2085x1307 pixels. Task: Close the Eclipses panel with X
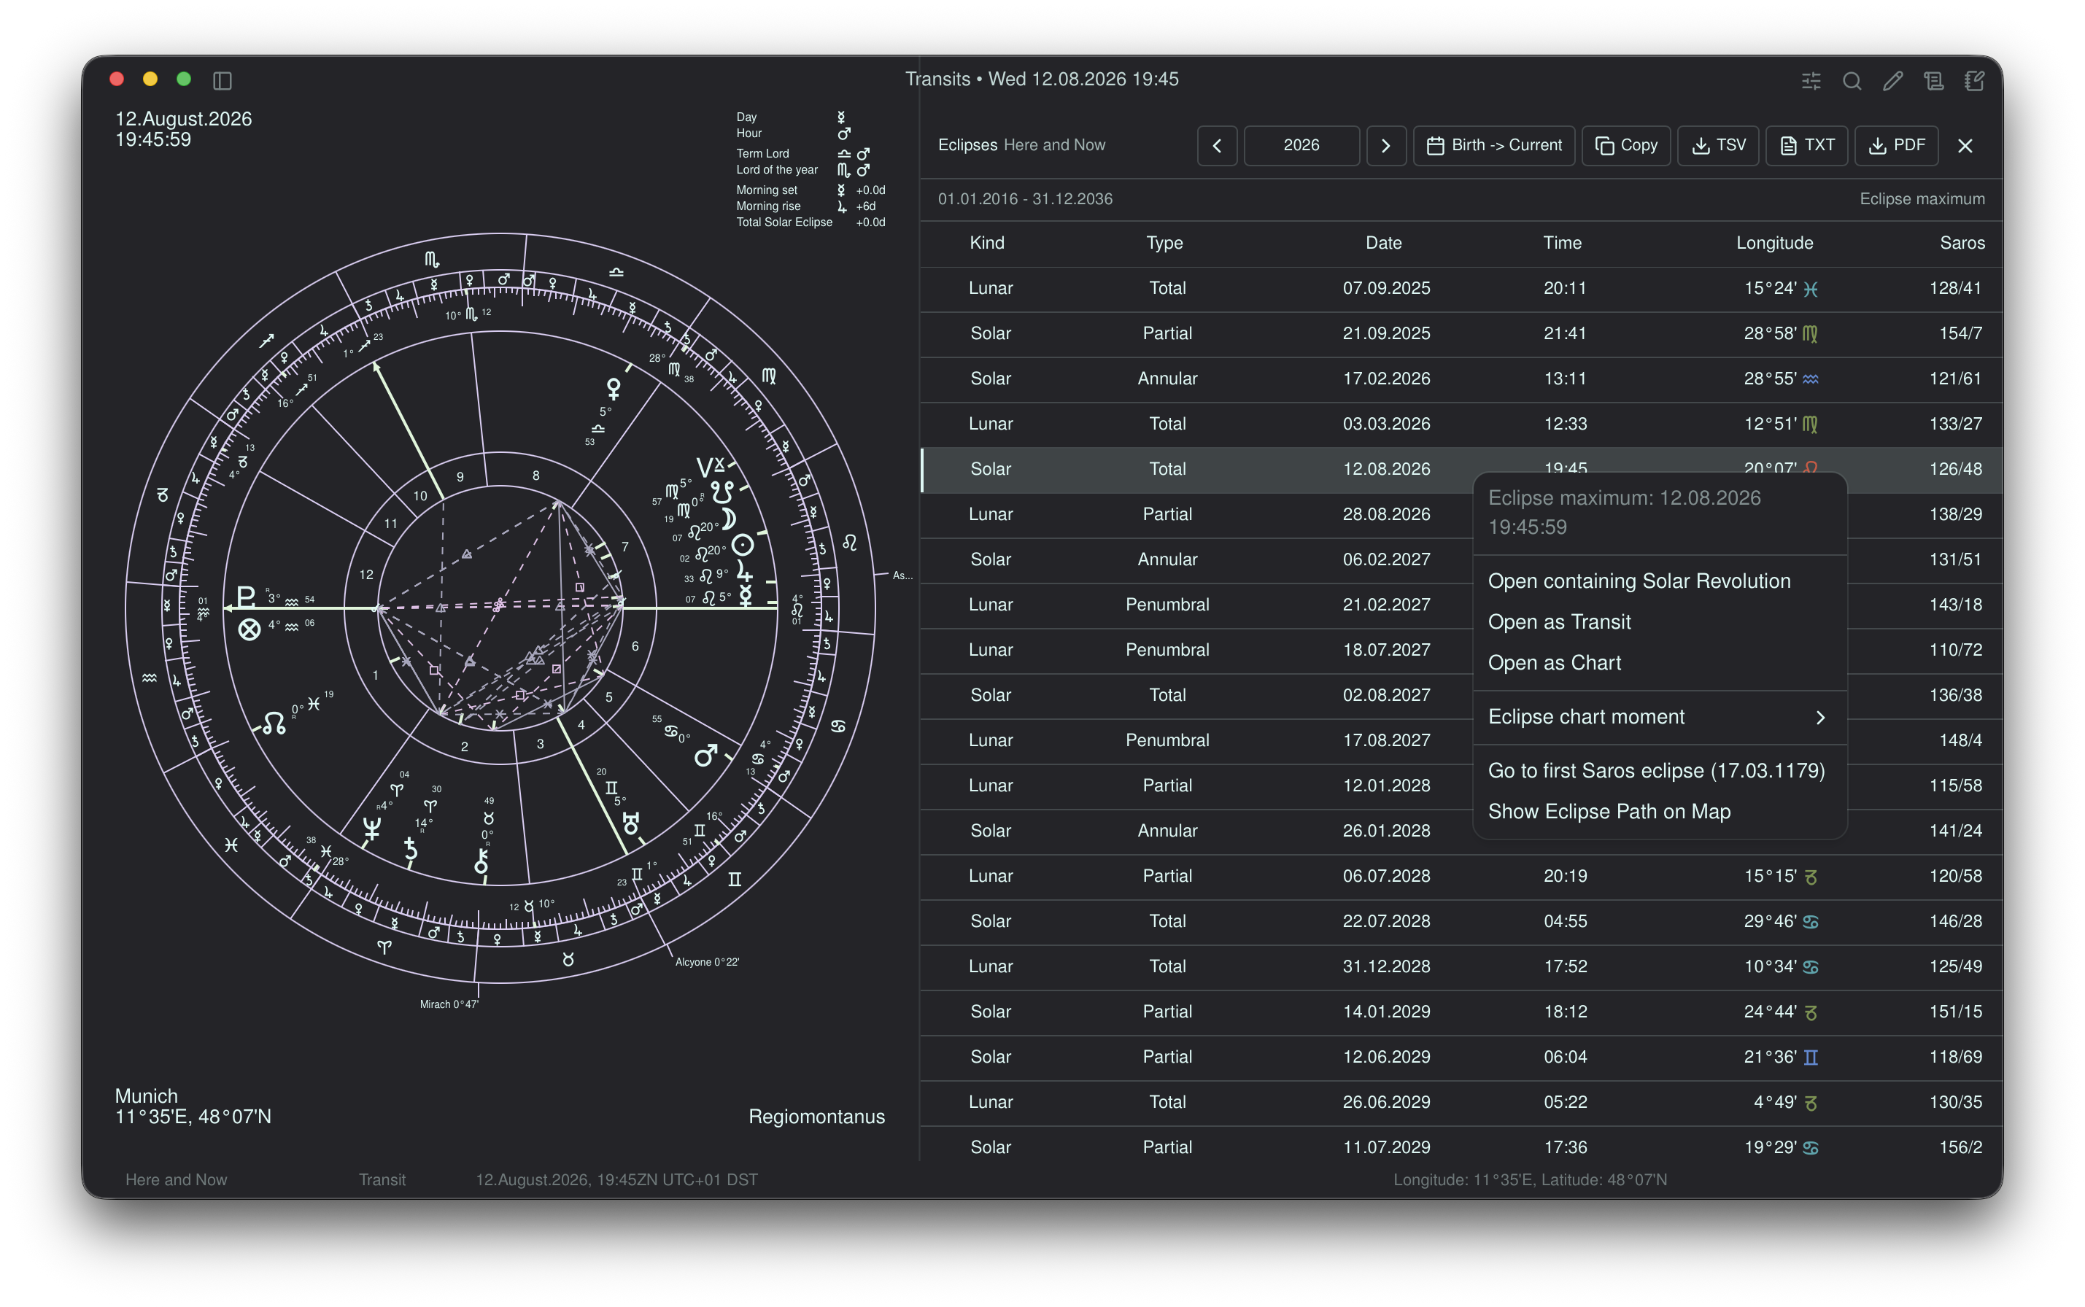[x=1965, y=145]
